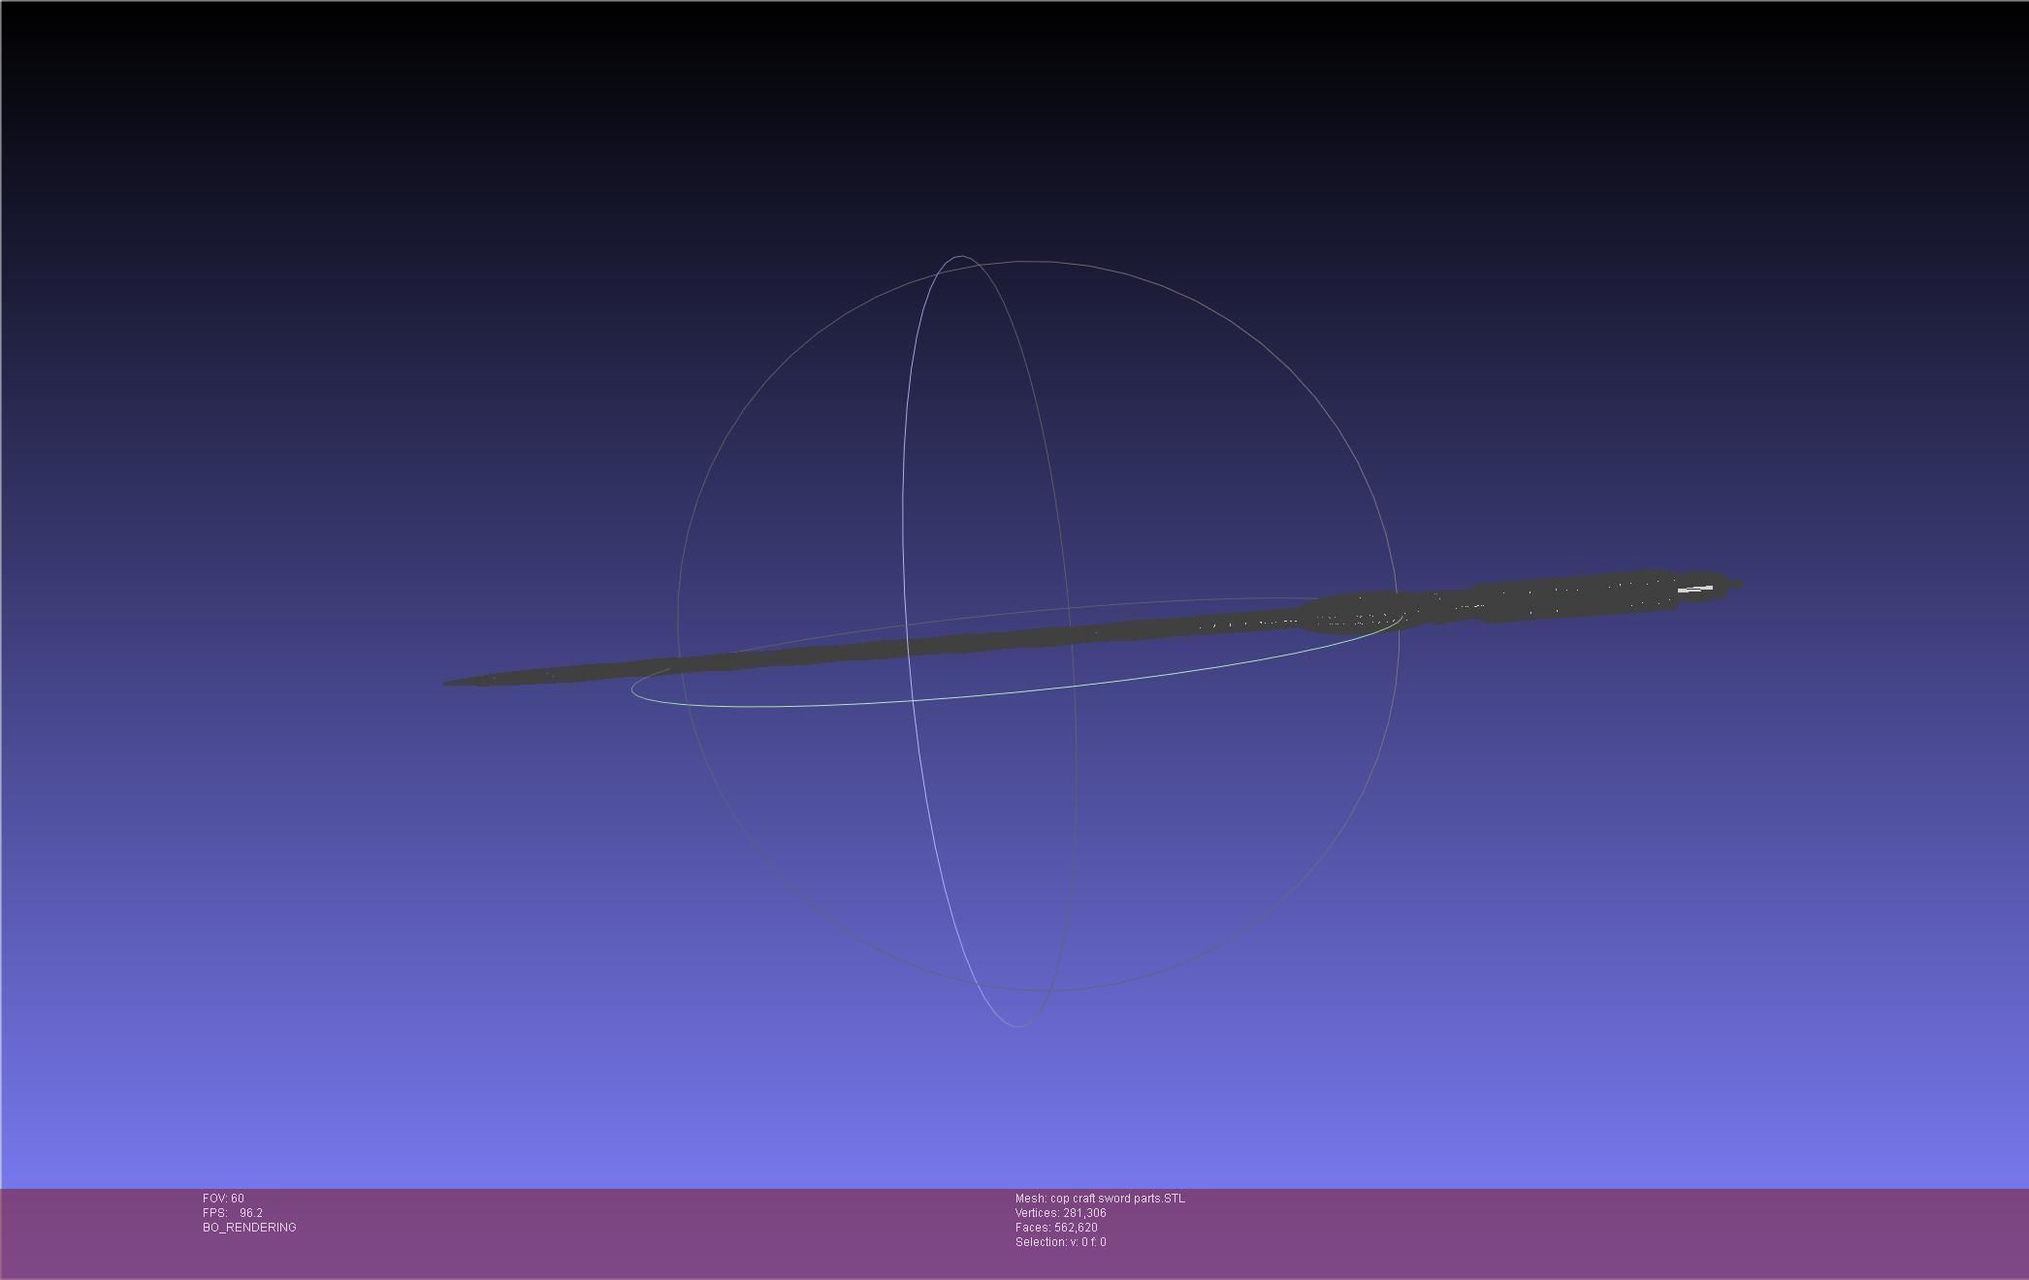Click the 'FOV: 60' readout

pyautogui.click(x=223, y=1199)
